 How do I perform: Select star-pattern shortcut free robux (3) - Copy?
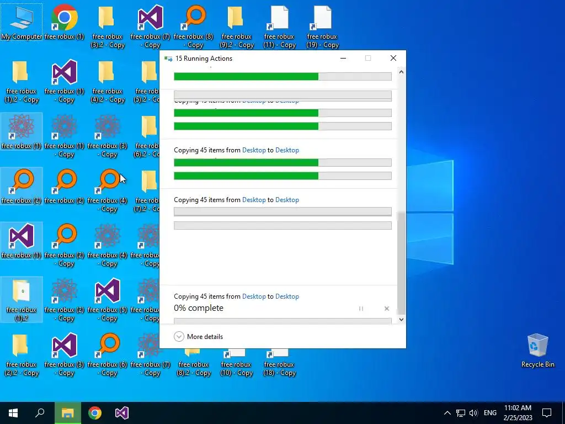108,136
